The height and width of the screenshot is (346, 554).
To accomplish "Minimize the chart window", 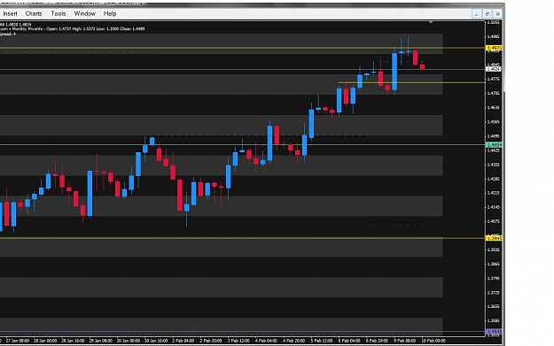I will 476,14.
